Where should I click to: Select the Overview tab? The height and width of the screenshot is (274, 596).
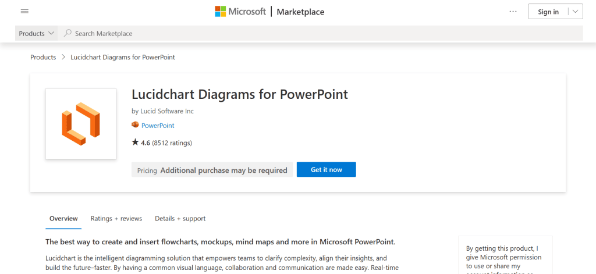coord(63,219)
